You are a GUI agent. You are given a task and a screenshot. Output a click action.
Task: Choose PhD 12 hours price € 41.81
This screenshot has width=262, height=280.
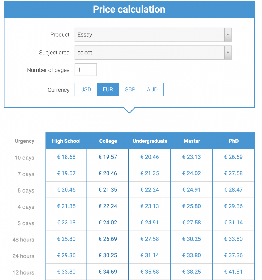point(233,272)
